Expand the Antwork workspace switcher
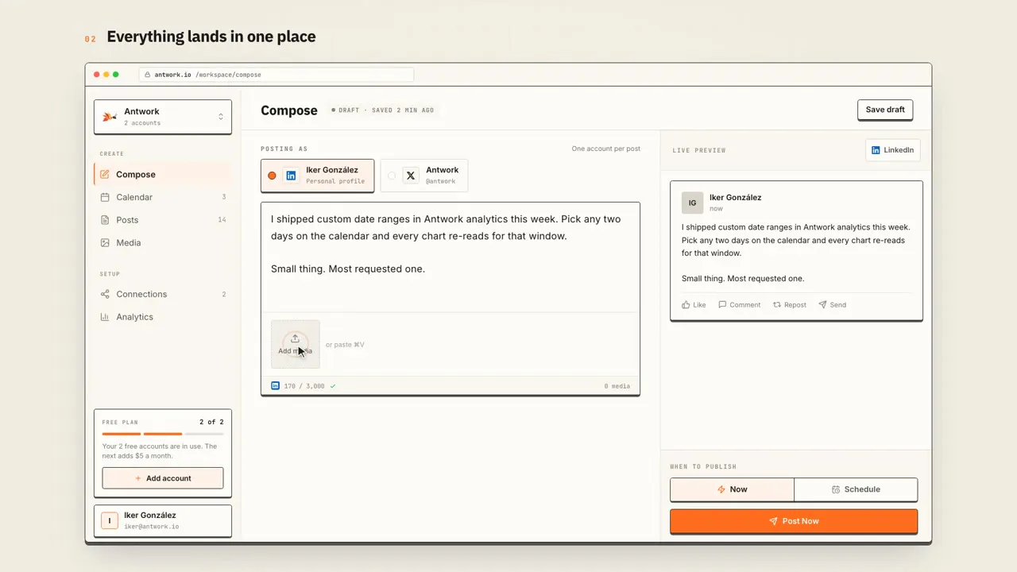Screen dimensions: 1017x572 pyautogui.click(x=163, y=117)
